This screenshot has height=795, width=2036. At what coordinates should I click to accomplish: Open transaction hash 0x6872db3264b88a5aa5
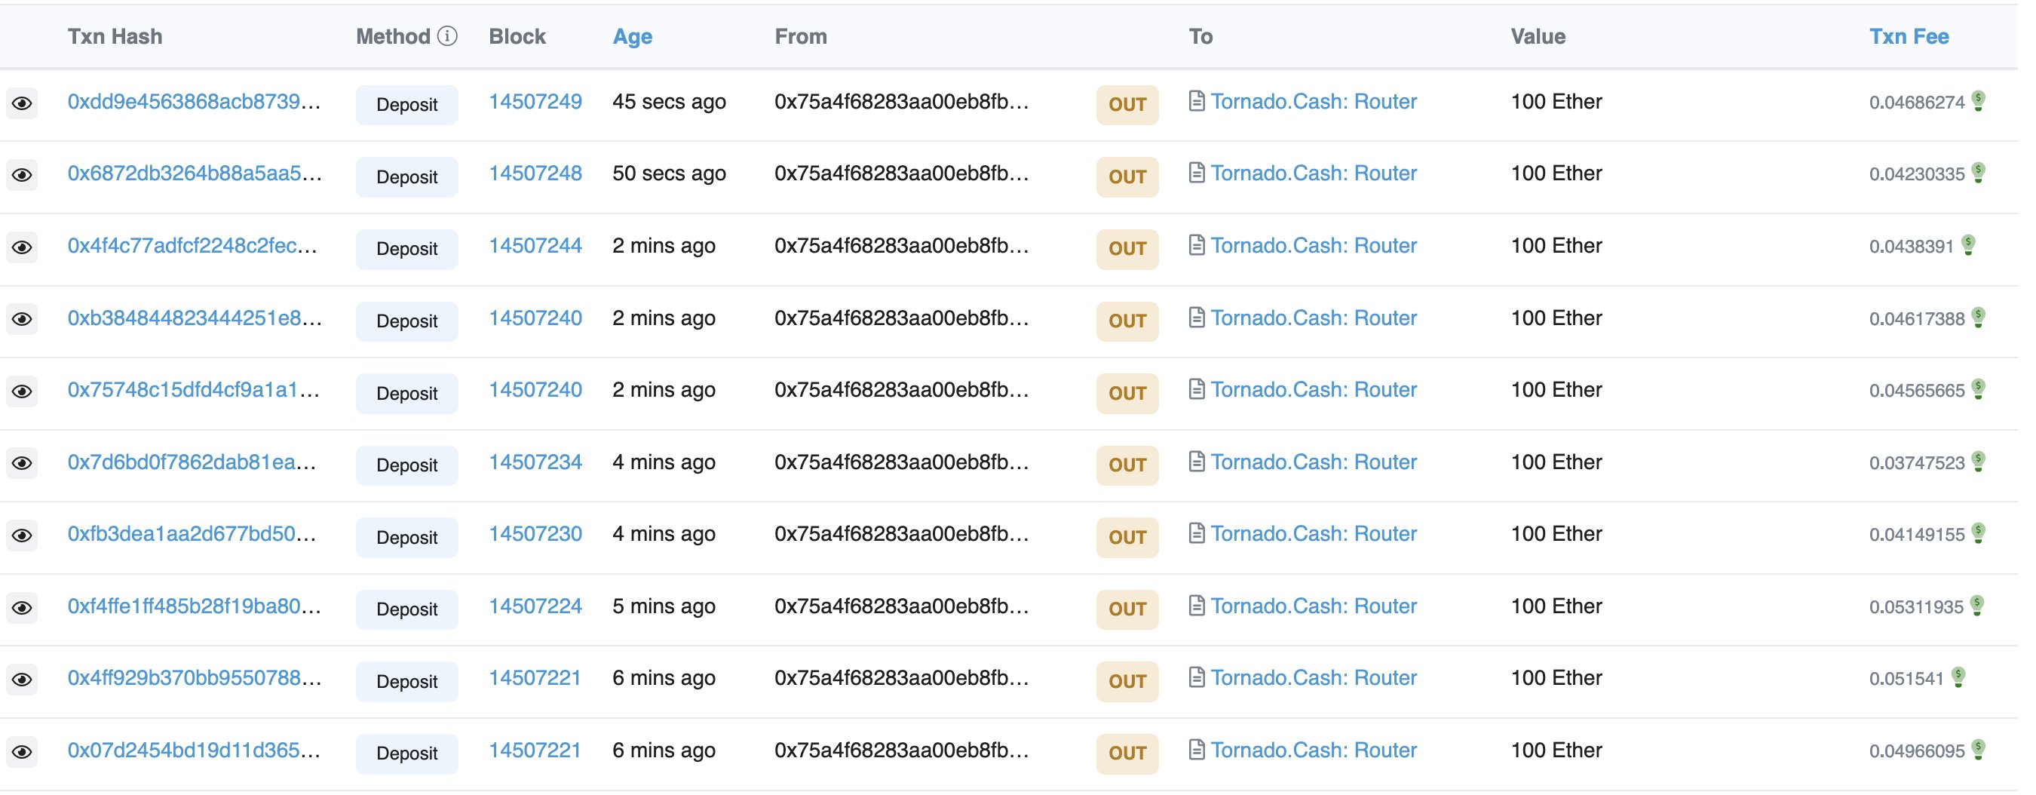(x=195, y=173)
